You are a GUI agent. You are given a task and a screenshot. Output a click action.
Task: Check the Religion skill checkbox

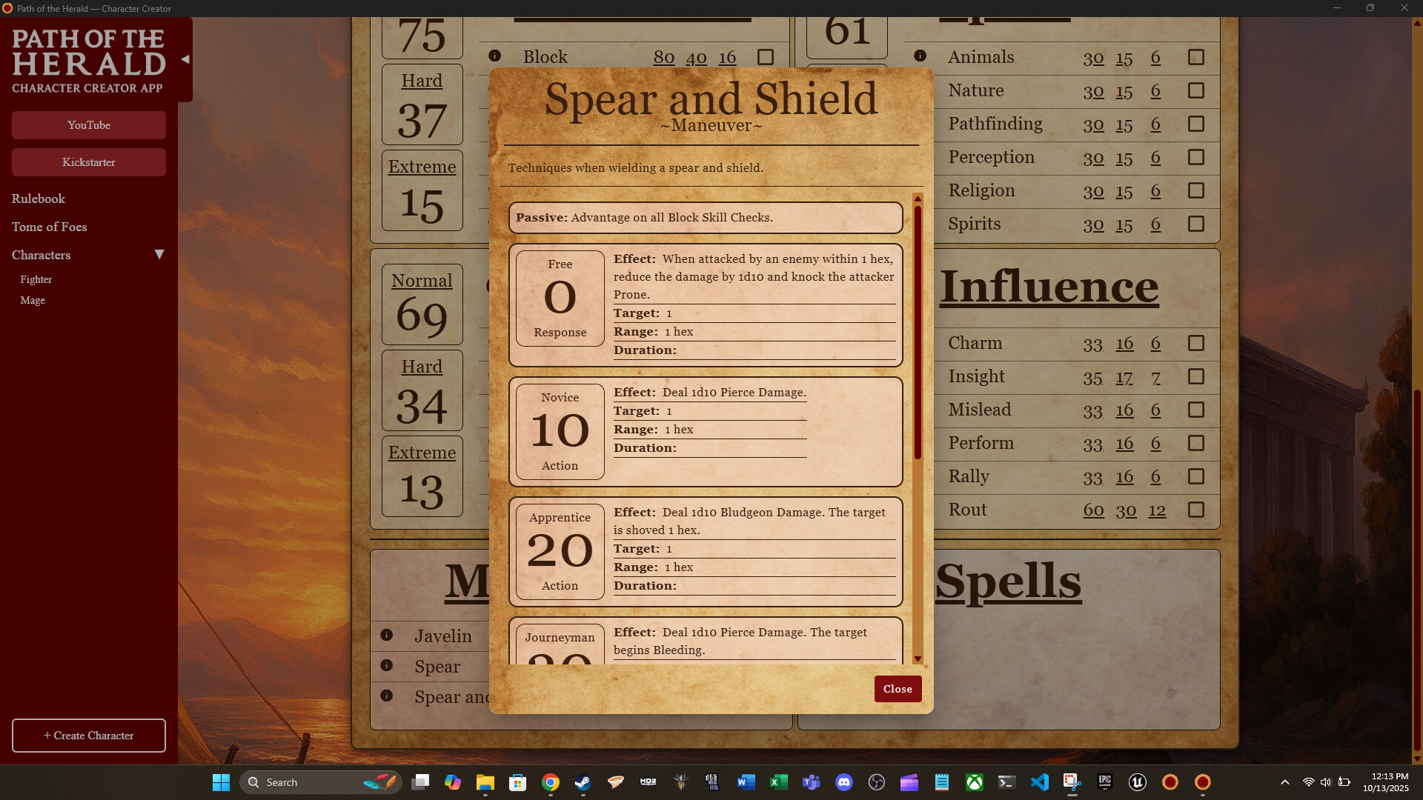[1195, 190]
